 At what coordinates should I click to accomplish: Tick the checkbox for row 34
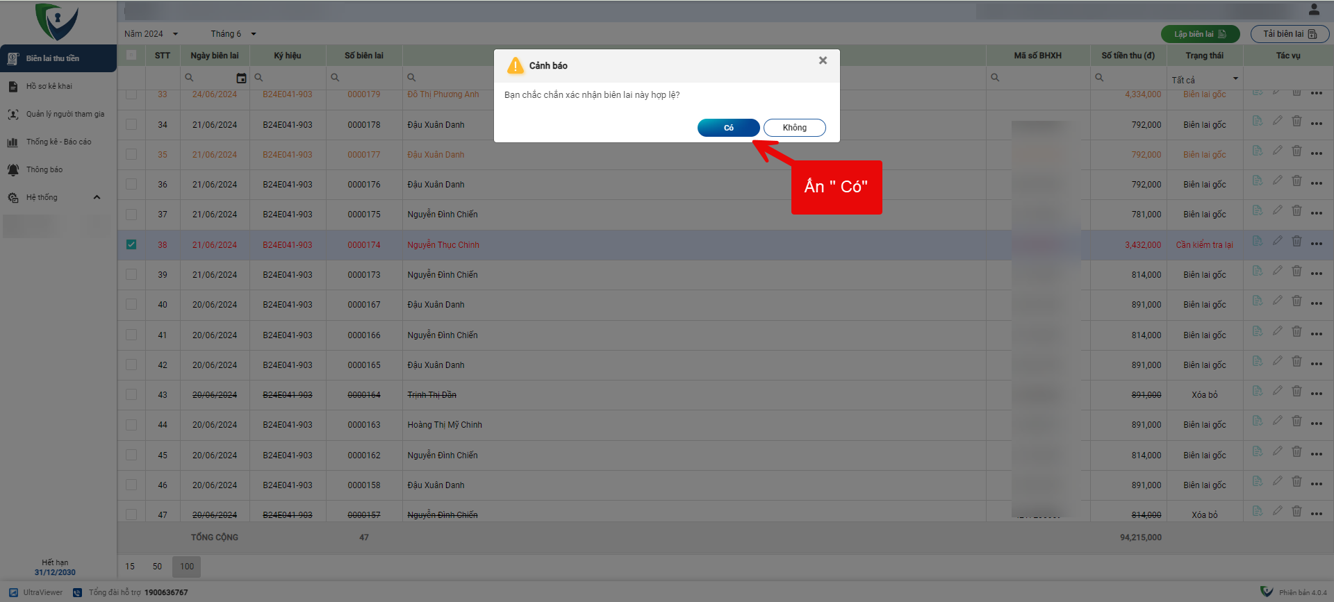[131, 124]
